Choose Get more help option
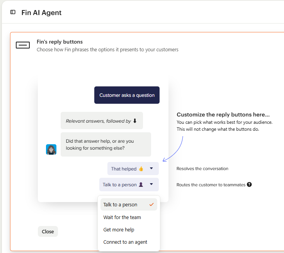The width and height of the screenshot is (284, 253). point(129,229)
